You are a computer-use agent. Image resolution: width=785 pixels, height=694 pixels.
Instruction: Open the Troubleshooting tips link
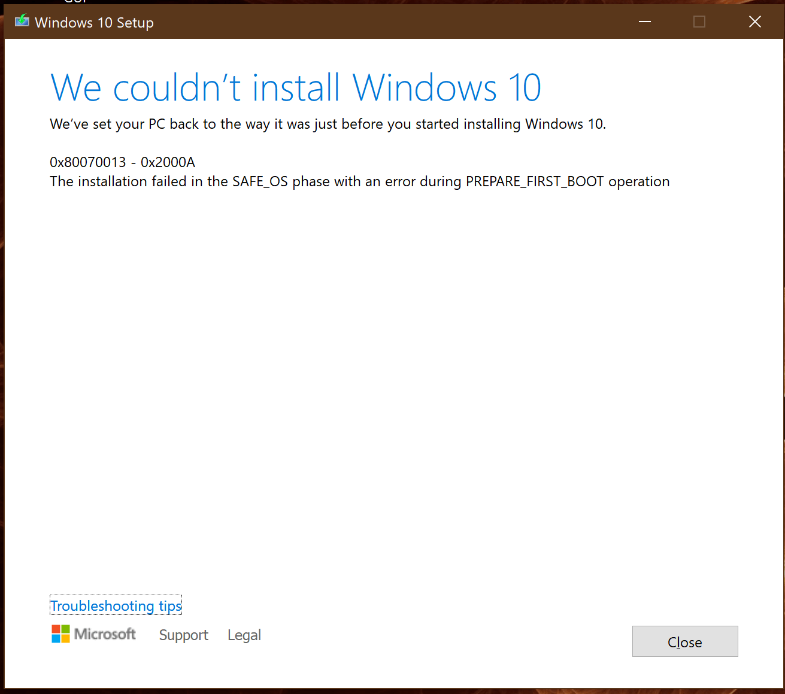click(x=116, y=606)
